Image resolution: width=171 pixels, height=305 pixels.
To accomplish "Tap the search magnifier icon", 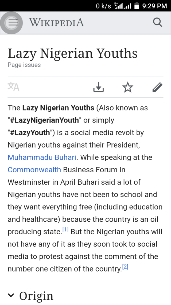I will (x=158, y=23).
